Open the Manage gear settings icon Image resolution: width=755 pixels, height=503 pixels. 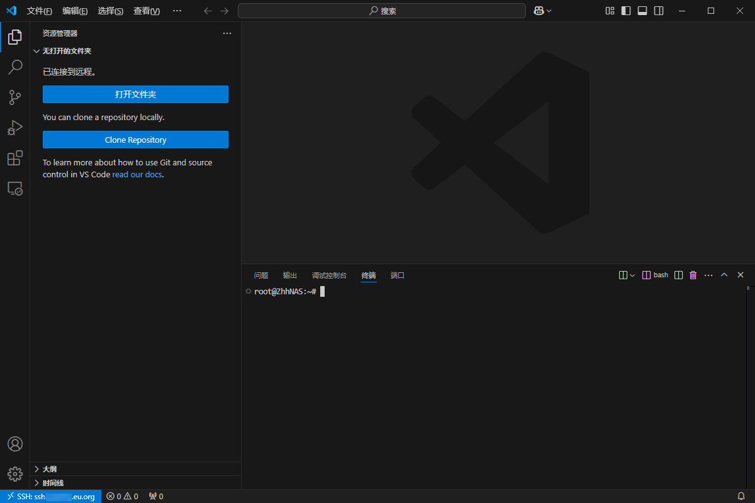15,474
